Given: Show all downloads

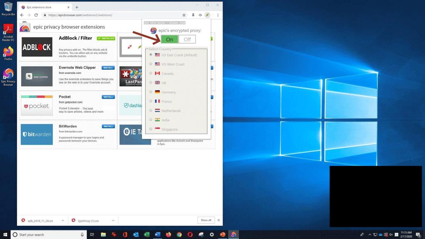Looking at the screenshot, I should 206,220.
